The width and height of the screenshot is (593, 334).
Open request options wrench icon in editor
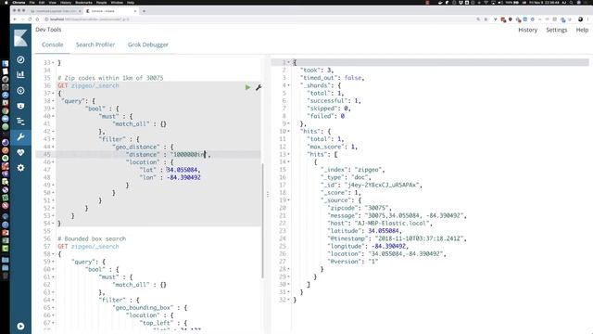tap(259, 87)
